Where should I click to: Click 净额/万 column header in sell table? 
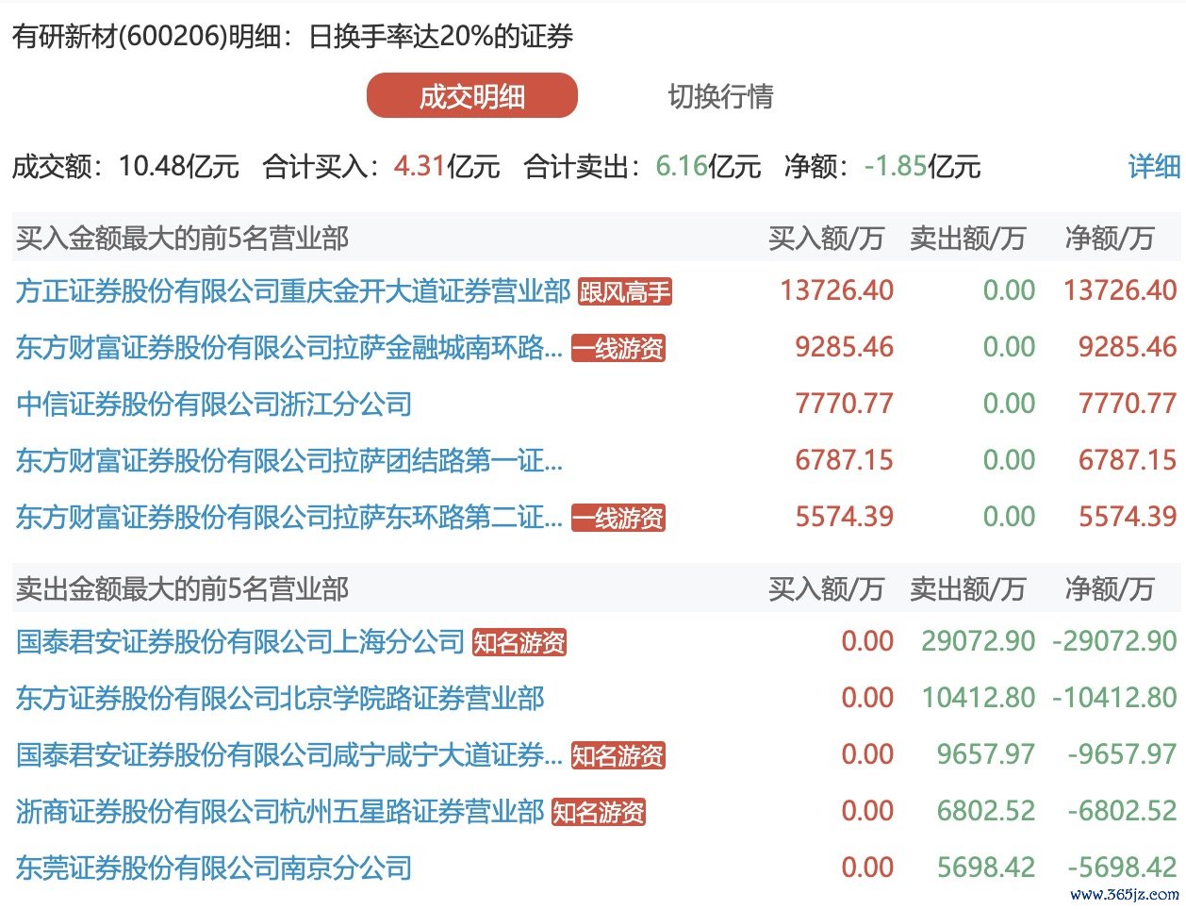click(x=1110, y=589)
